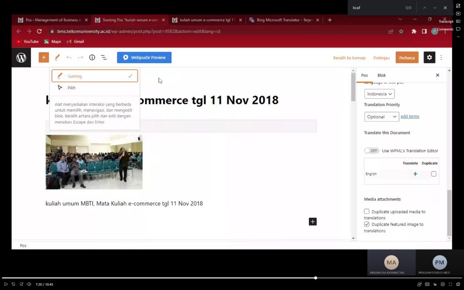This screenshot has height=290, width=464.
Task: Click the sidebar panel scrollbar thumb
Action: click(x=449, y=213)
